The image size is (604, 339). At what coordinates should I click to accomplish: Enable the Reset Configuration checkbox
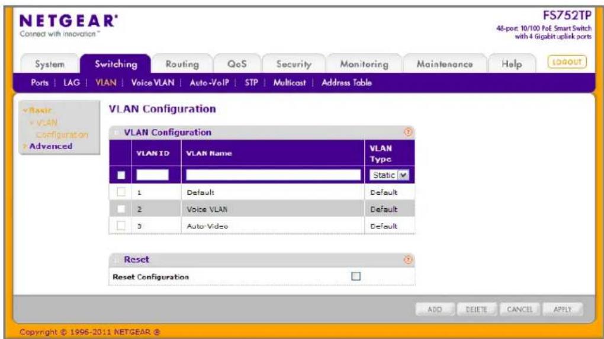tap(356, 276)
